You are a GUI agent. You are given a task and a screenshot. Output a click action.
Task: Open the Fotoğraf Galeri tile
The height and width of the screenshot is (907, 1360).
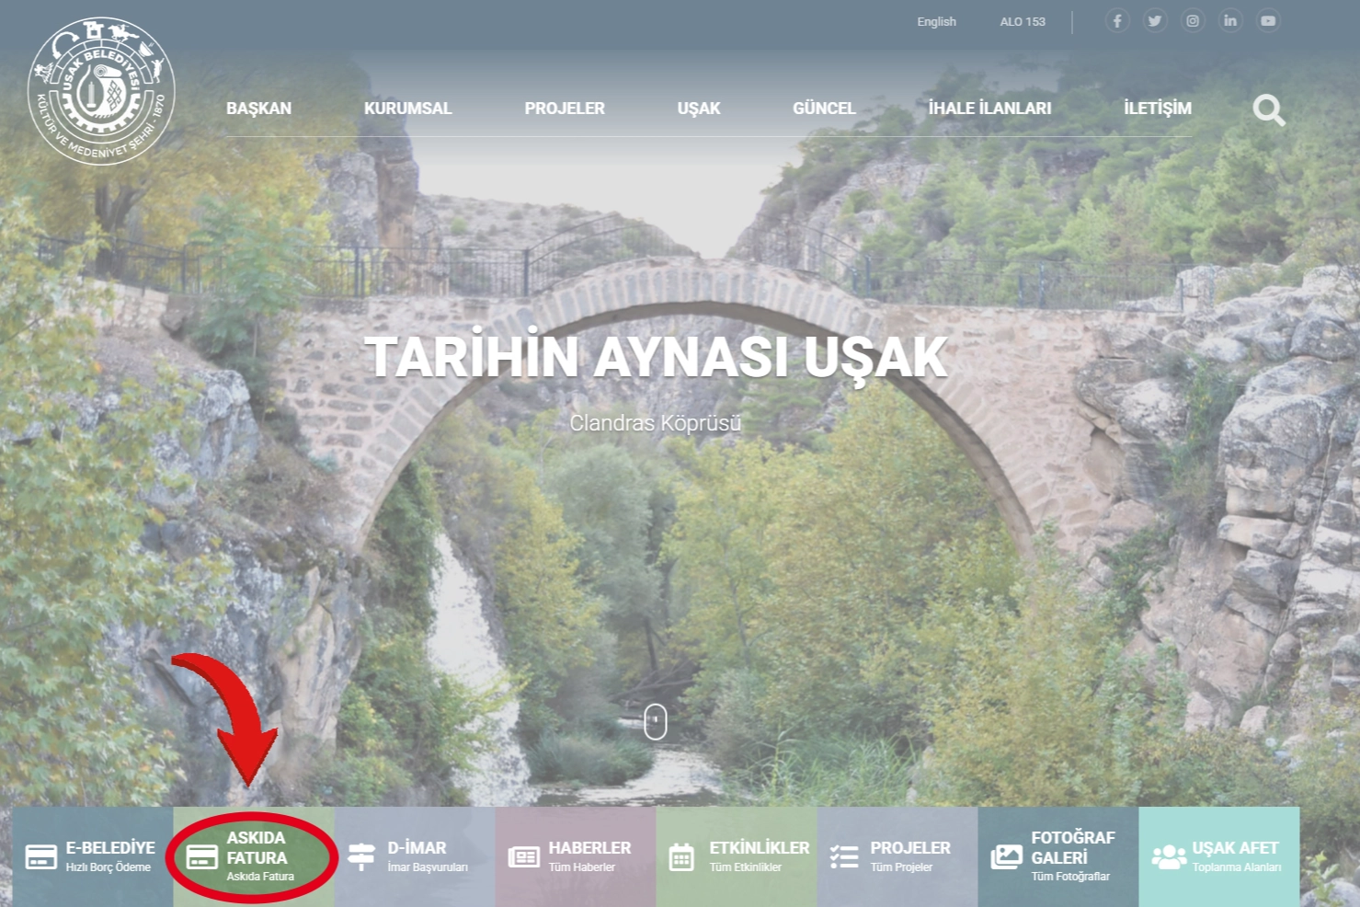click(1057, 856)
